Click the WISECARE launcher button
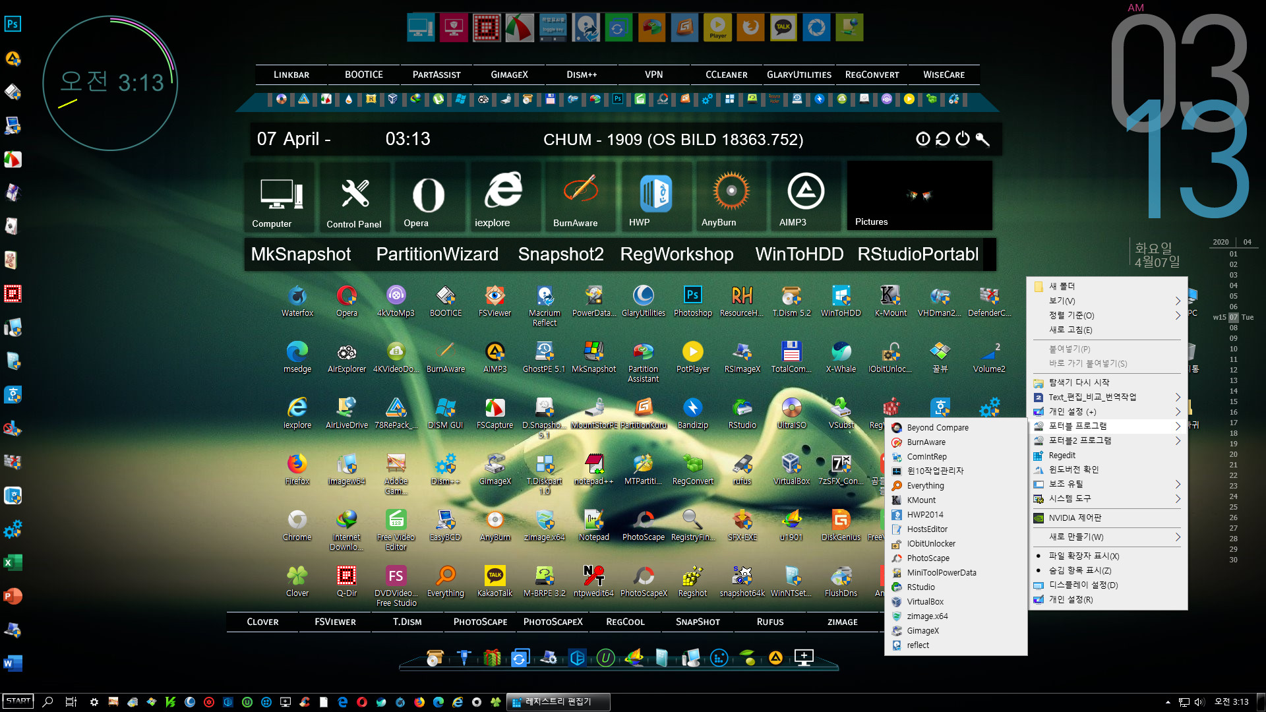The height and width of the screenshot is (712, 1266). [944, 74]
